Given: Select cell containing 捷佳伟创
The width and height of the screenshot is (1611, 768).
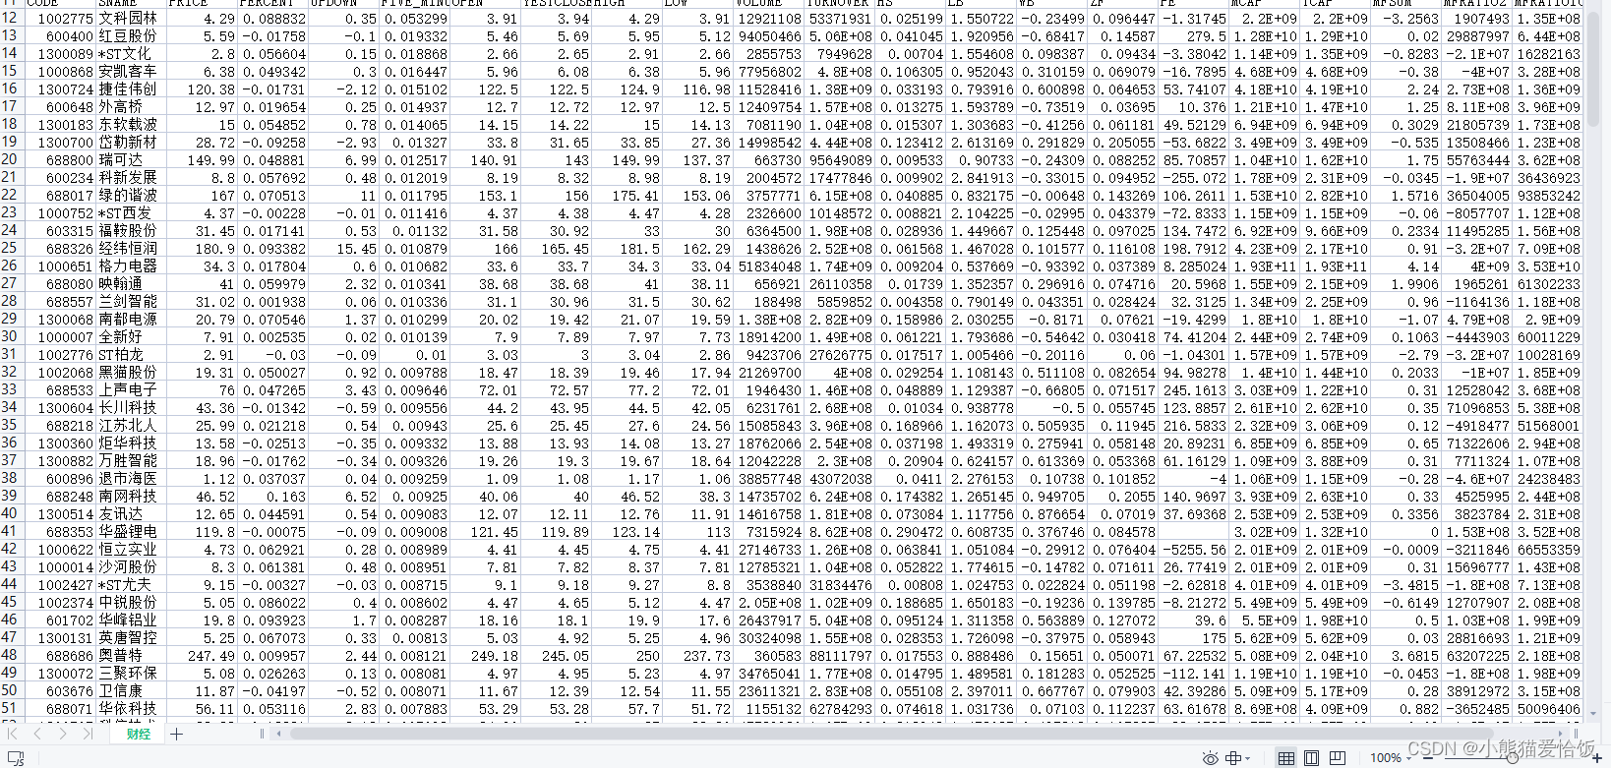Looking at the screenshot, I should [x=131, y=89].
